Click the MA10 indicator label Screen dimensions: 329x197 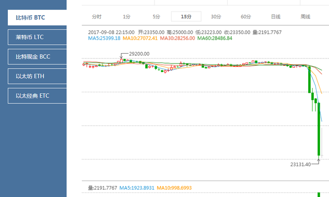pos(140,39)
